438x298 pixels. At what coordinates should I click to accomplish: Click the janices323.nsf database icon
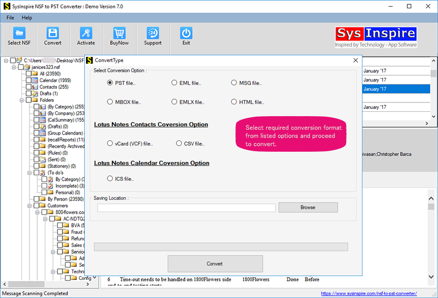pos(27,67)
